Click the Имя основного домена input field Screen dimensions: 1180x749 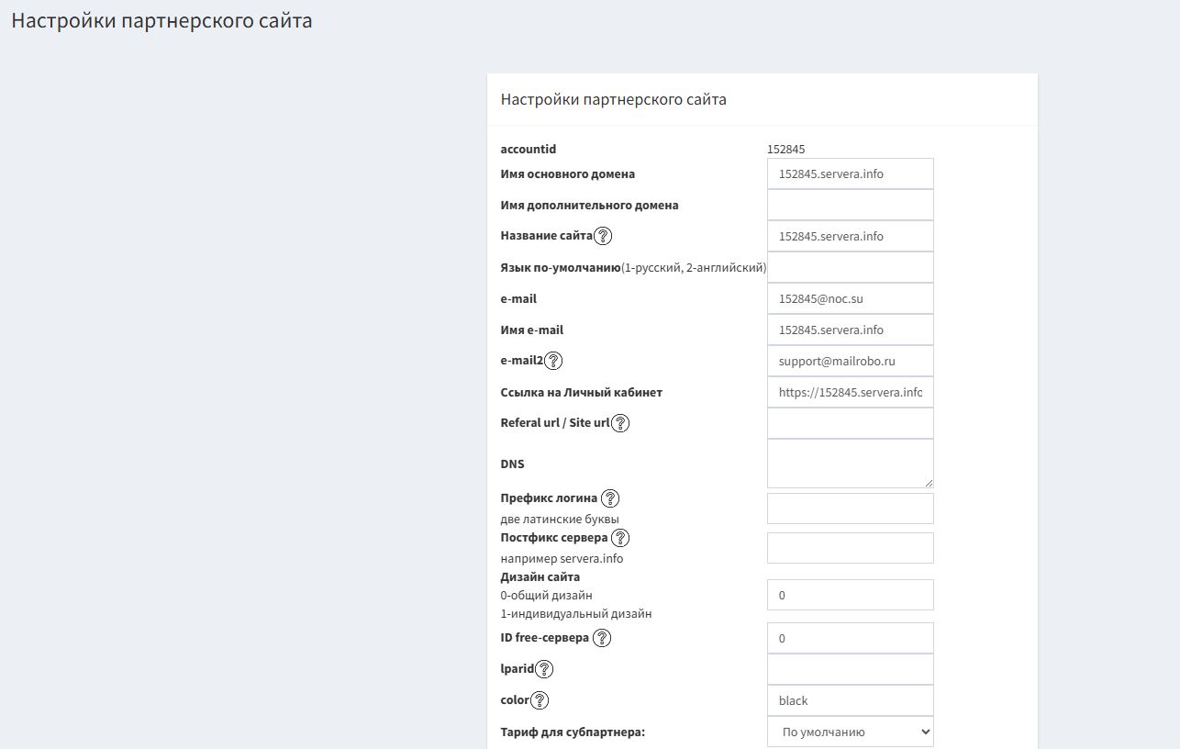coord(850,173)
